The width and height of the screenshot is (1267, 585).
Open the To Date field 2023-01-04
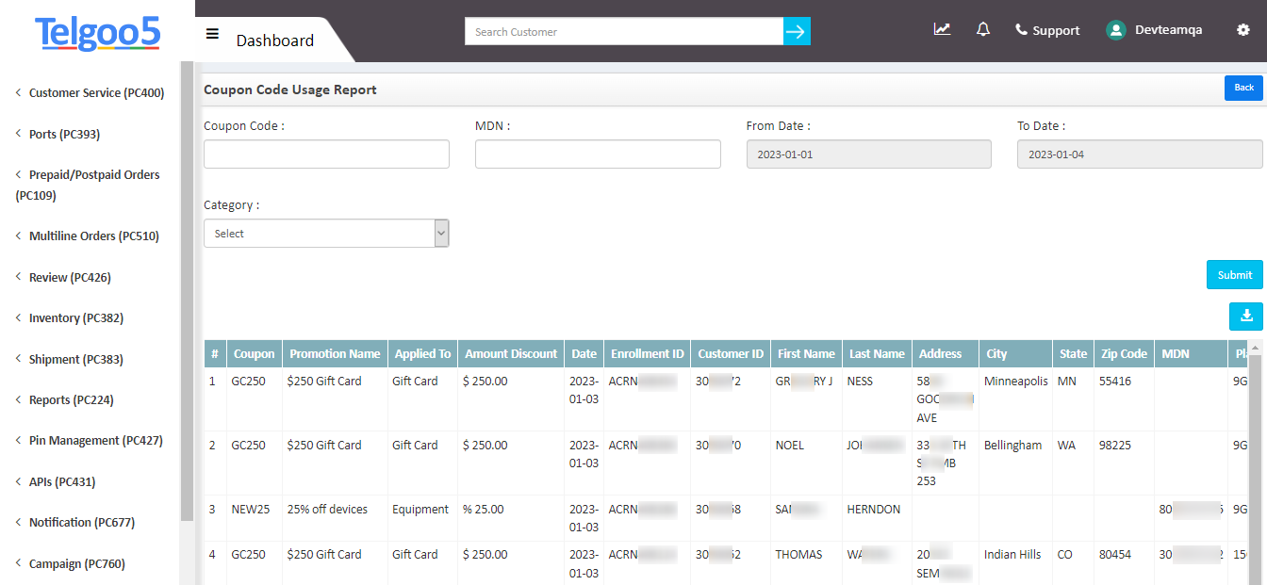point(1140,154)
